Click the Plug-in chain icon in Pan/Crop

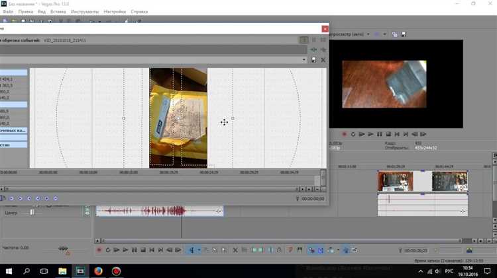coord(313,50)
